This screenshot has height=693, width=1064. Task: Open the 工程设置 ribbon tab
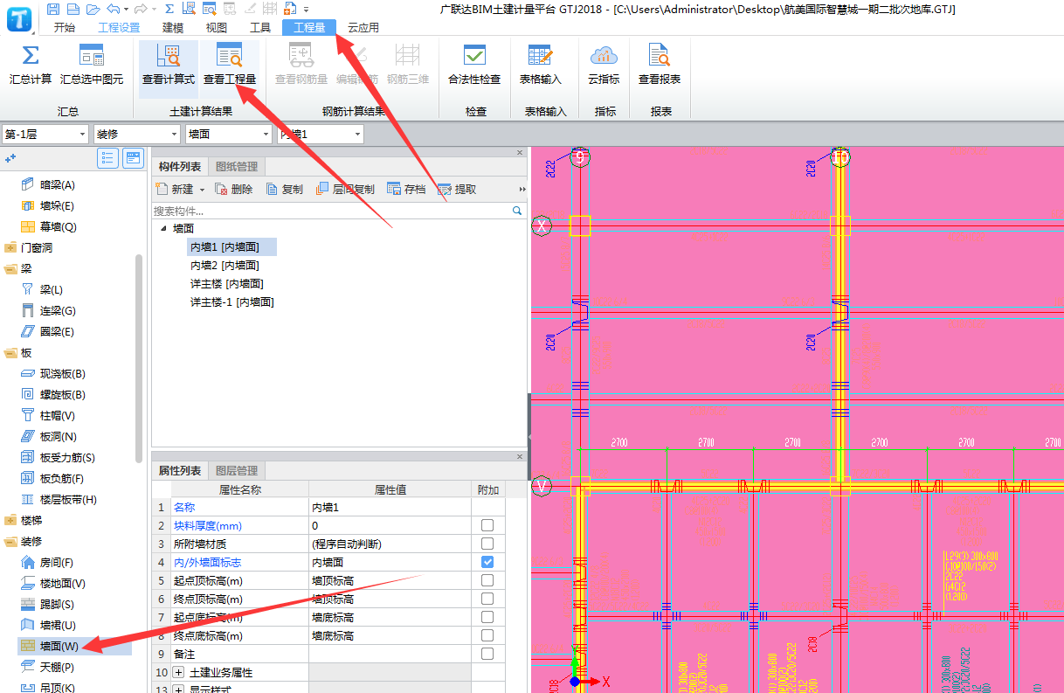(x=119, y=27)
